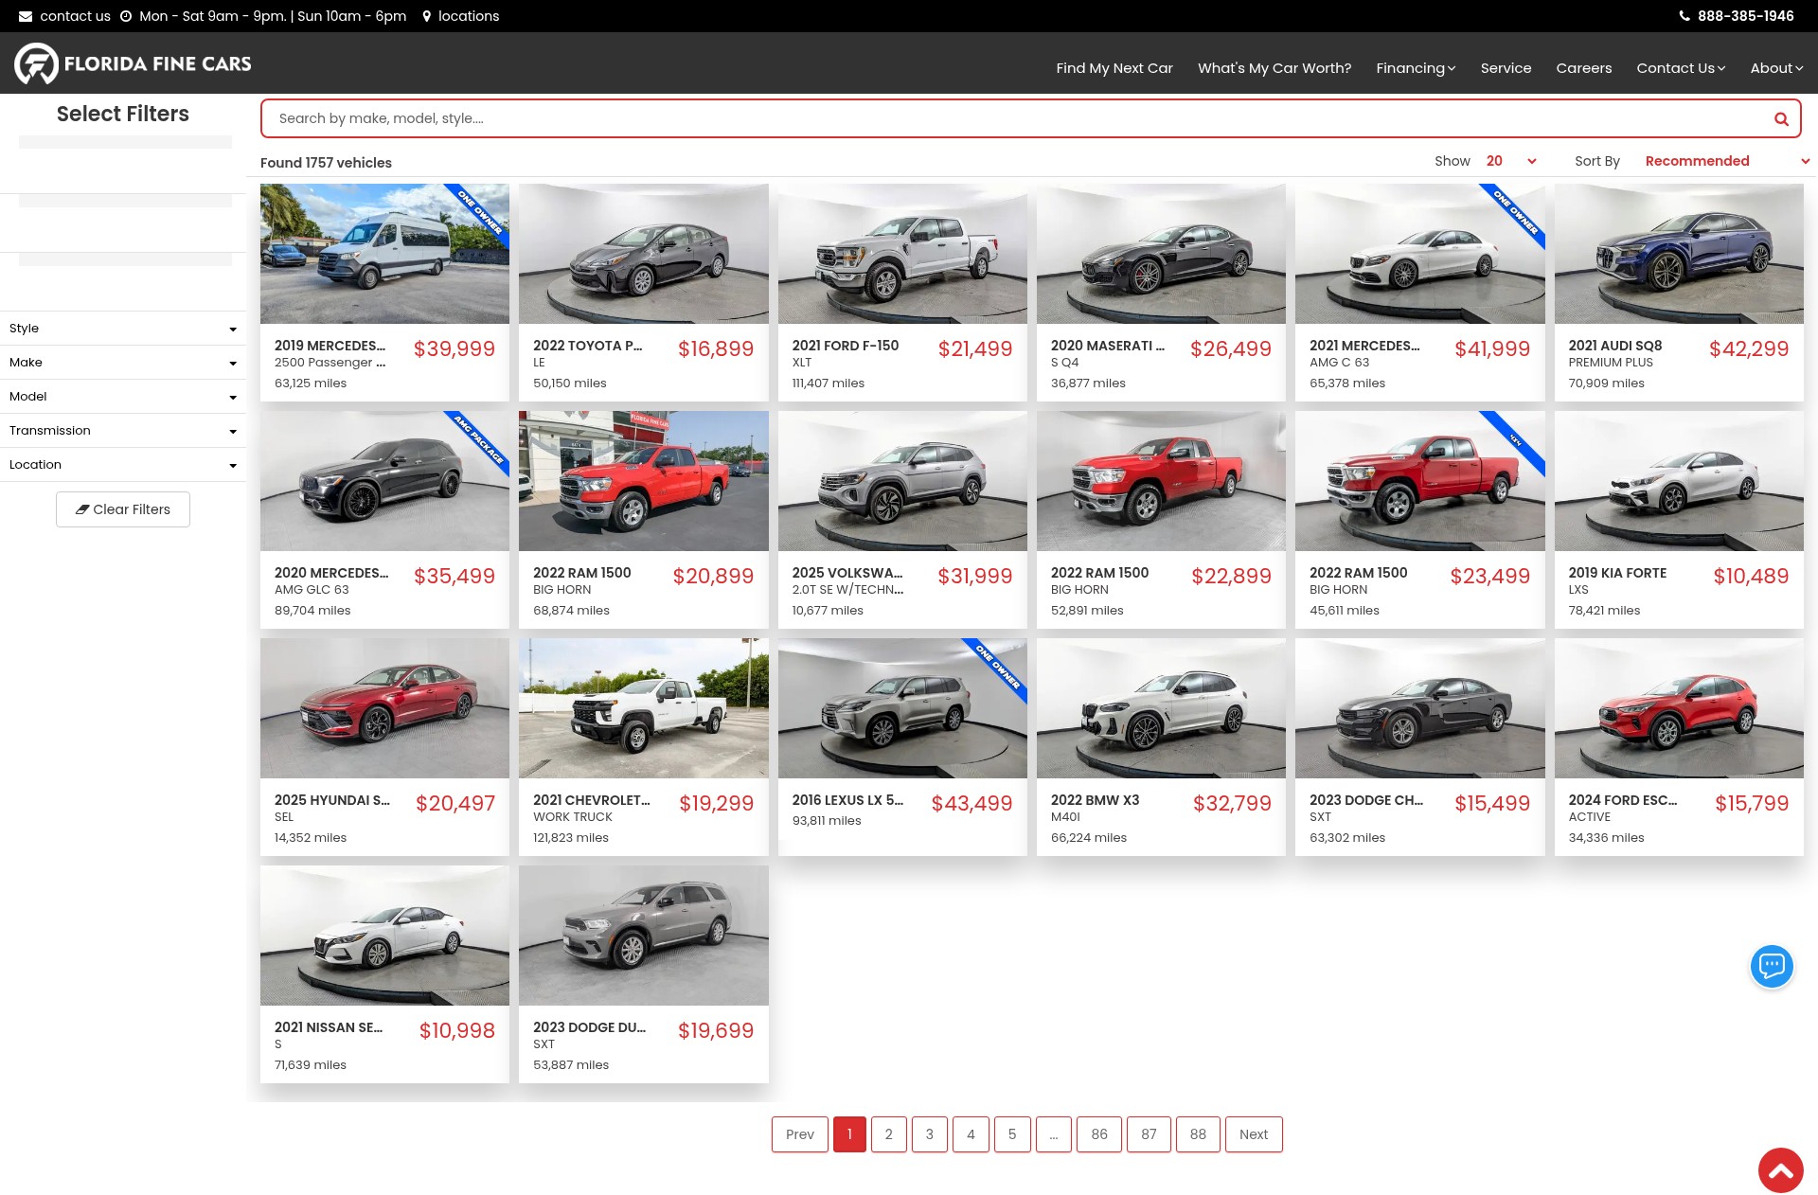Open the Sort By Recommended dropdown
This screenshot has height=1195, width=1818.
pos(1727,161)
